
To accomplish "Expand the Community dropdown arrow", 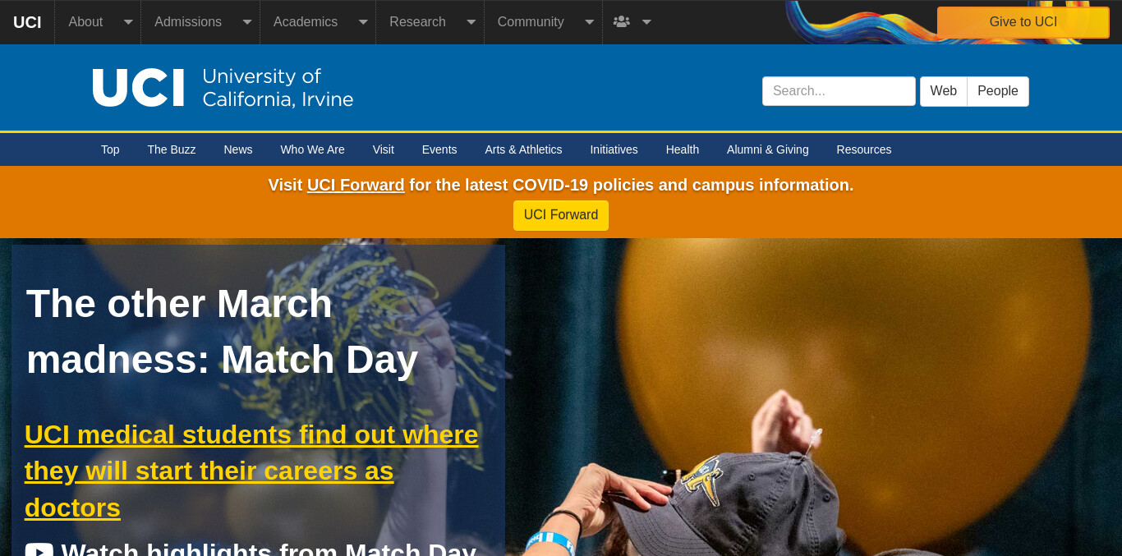I will (x=590, y=22).
